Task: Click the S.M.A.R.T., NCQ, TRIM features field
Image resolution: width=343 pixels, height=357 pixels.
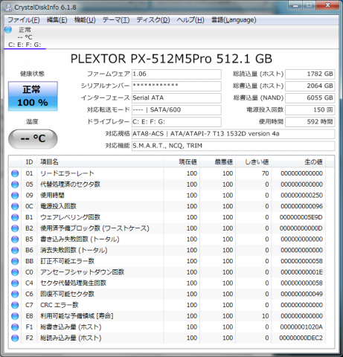Action: [233, 146]
